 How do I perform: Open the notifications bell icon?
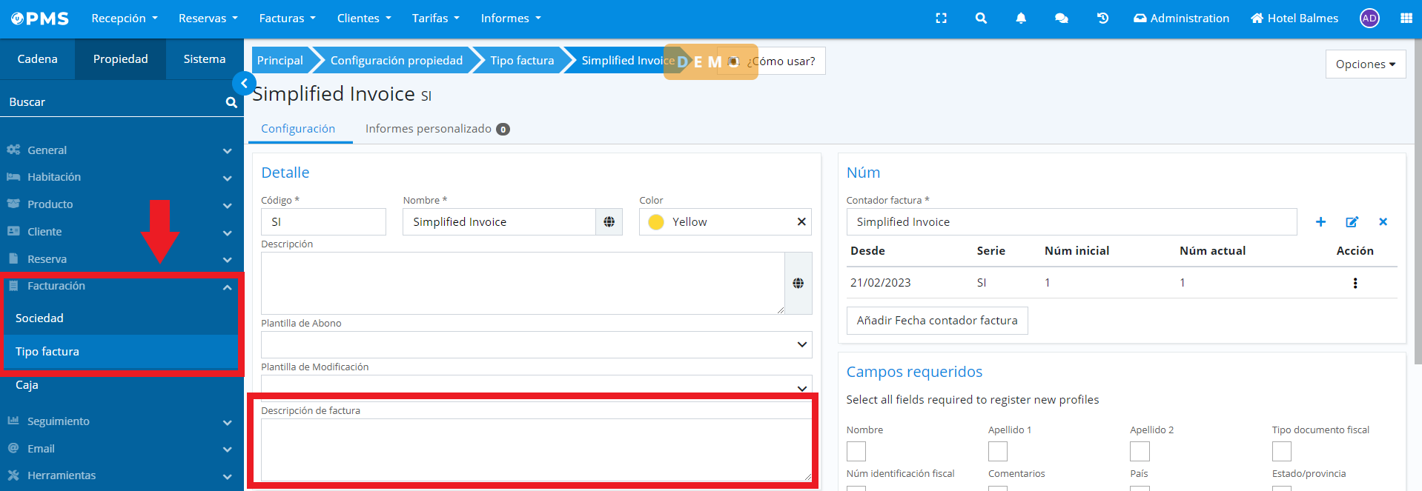coord(1021,19)
